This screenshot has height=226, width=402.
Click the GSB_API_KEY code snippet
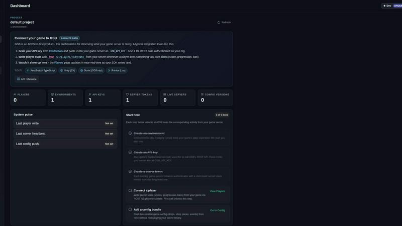click(118, 51)
